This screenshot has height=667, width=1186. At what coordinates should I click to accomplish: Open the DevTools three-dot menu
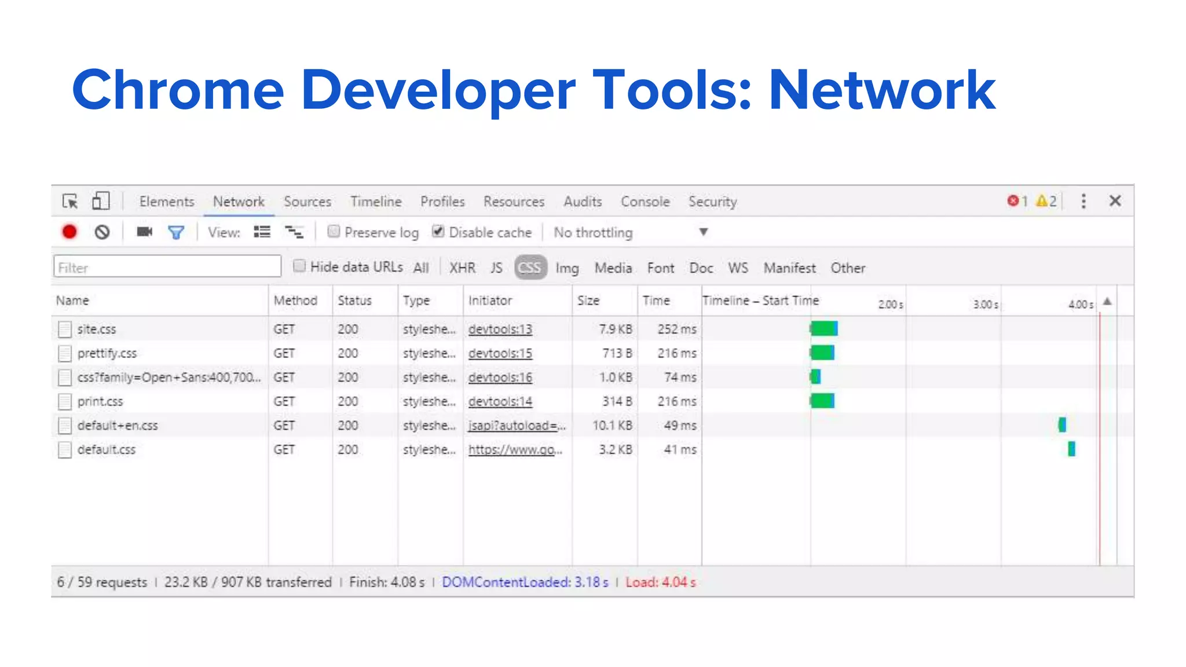[x=1083, y=201]
